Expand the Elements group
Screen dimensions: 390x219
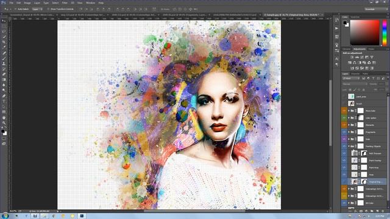click(x=349, y=125)
